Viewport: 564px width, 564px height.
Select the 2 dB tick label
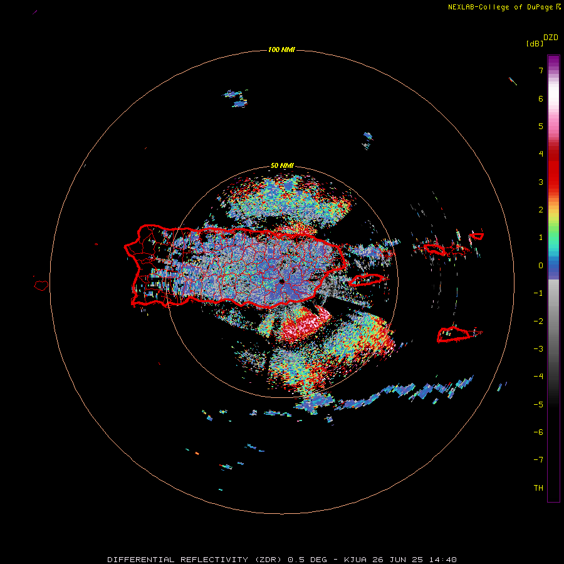(541, 210)
